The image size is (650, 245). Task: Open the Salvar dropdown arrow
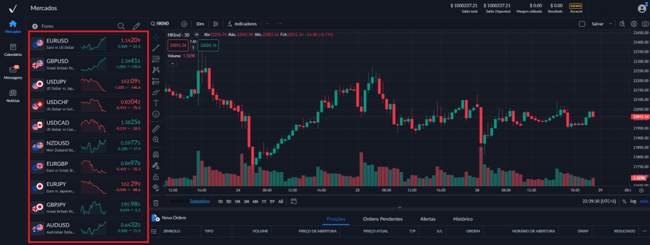pos(610,24)
